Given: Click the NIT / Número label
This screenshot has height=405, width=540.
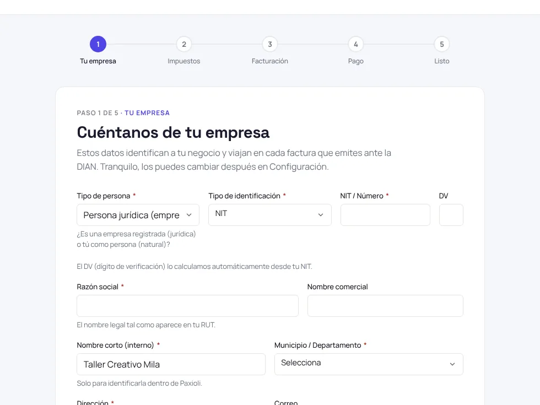Looking at the screenshot, I should point(361,196).
